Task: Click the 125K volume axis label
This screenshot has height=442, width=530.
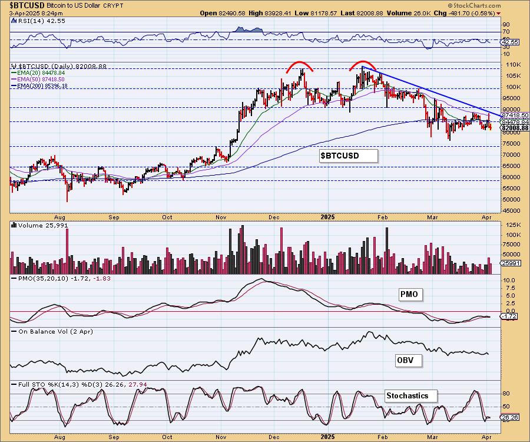Action: tap(514, 225)
